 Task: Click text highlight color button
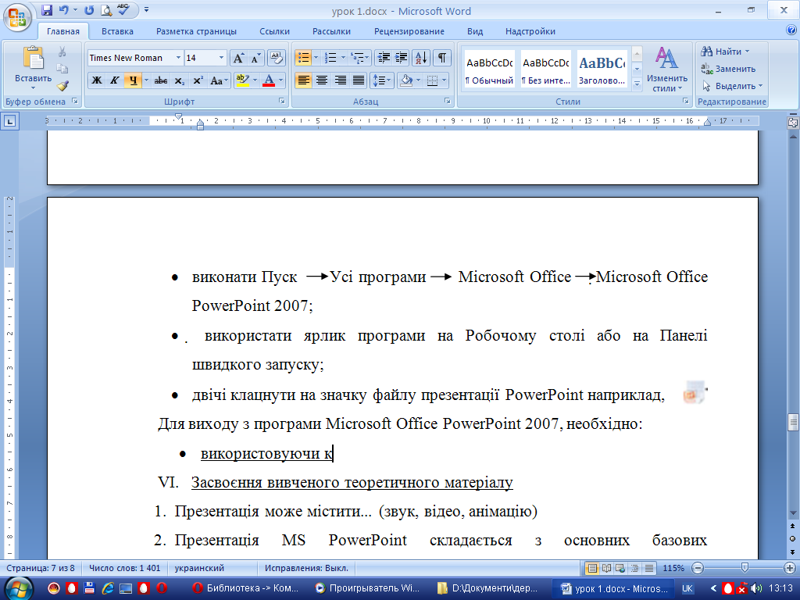243,80
